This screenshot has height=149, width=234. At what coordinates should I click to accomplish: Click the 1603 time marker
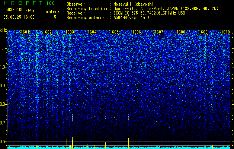(x=70, y=32)
